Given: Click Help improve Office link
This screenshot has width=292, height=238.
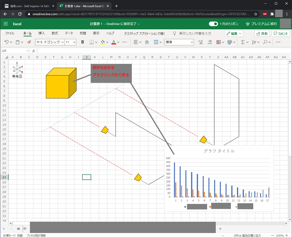Looking at the screenshot, I should click(x=247, y=236).
